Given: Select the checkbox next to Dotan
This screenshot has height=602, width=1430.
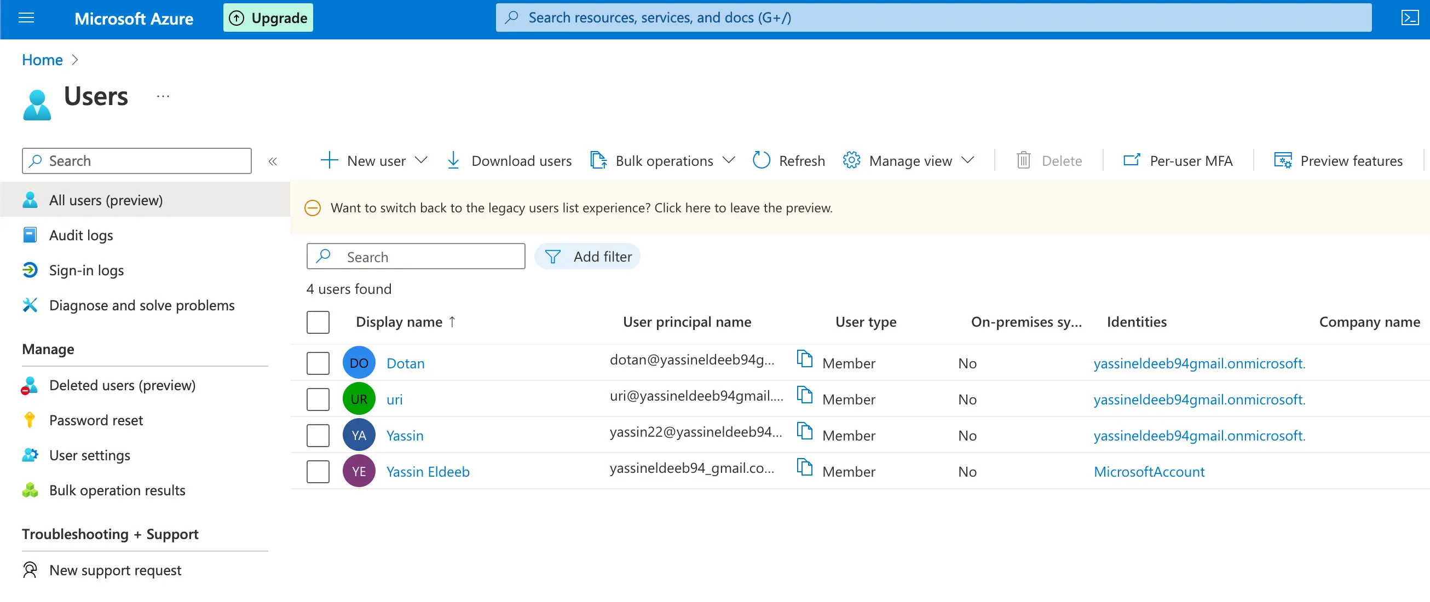Looking at the screenshot, I should pyautogui.click(x=318, y=362).
